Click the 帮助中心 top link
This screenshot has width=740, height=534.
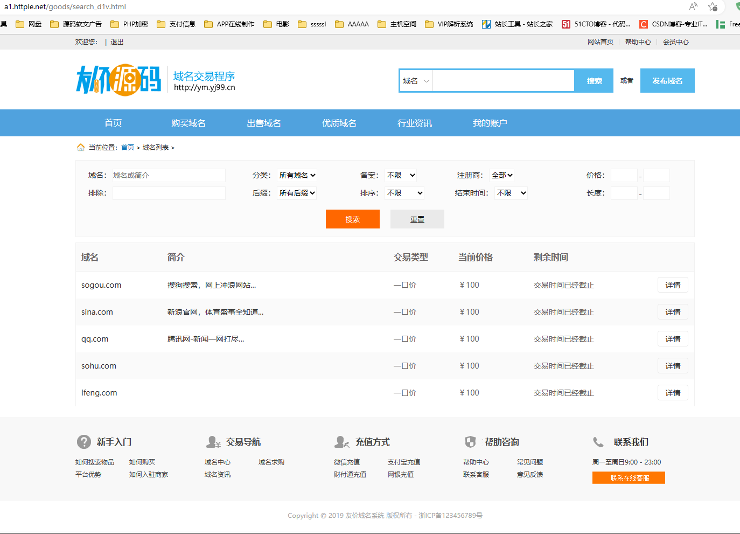(x=638, y=42)
